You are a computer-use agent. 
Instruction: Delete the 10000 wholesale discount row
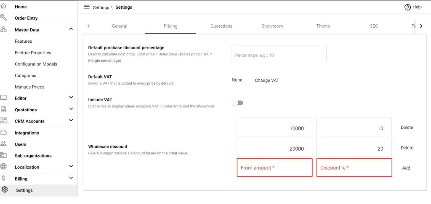pos(407,128)
